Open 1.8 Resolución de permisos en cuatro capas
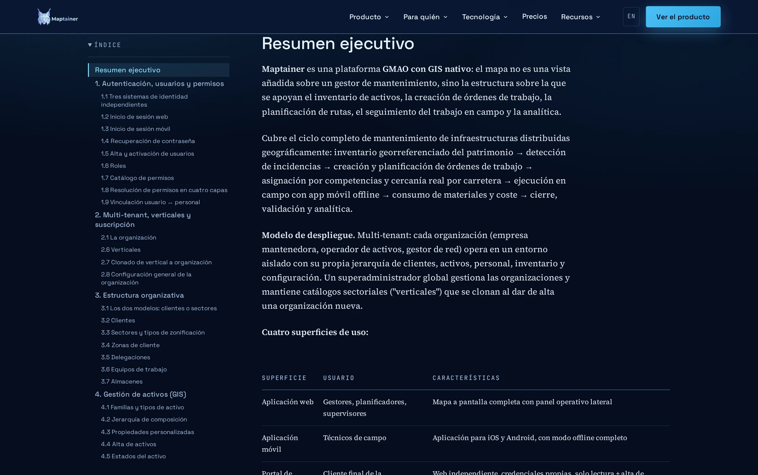The height and width of the screenshot is (475, 758). click(x=164, y=190)
